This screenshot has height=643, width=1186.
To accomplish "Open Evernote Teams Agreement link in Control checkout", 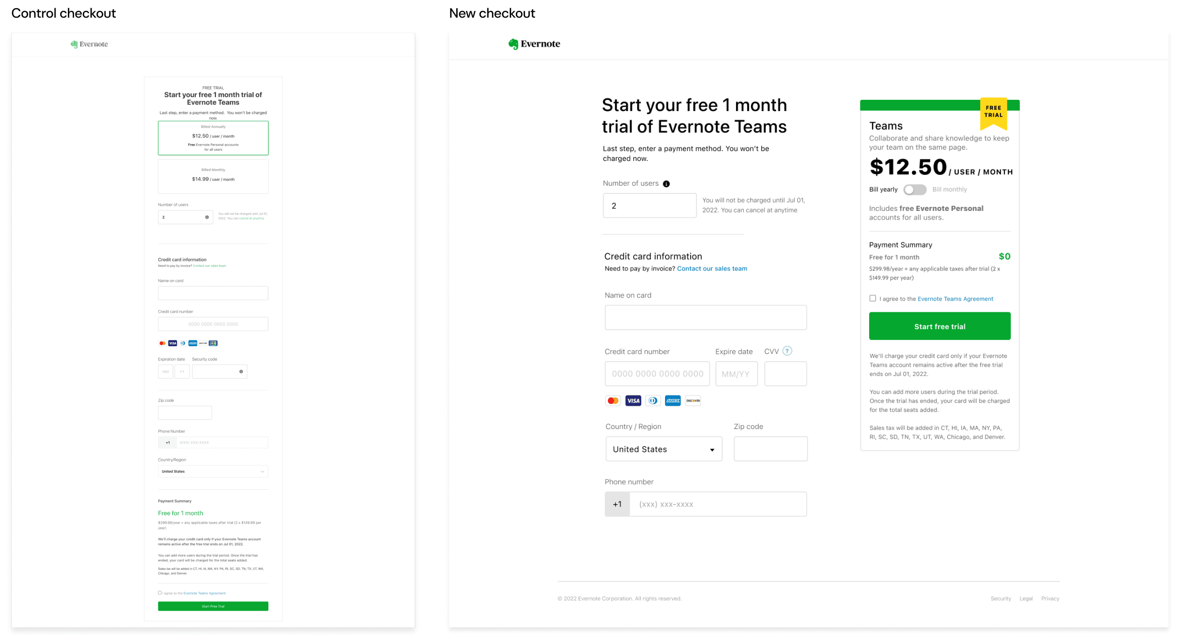I will (x=205, y=593).
